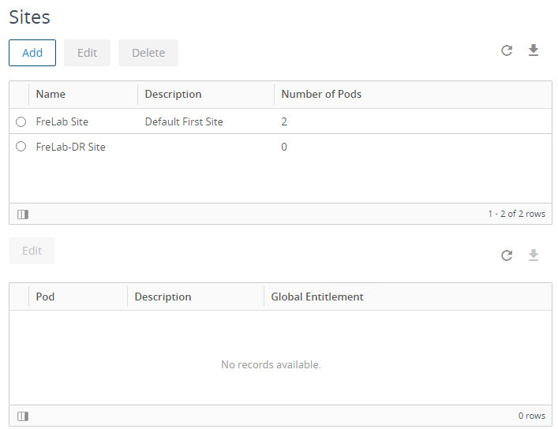This screenshot has height=429, width=558.
Task: Download the Sites list export
Action: click(534, 50)
